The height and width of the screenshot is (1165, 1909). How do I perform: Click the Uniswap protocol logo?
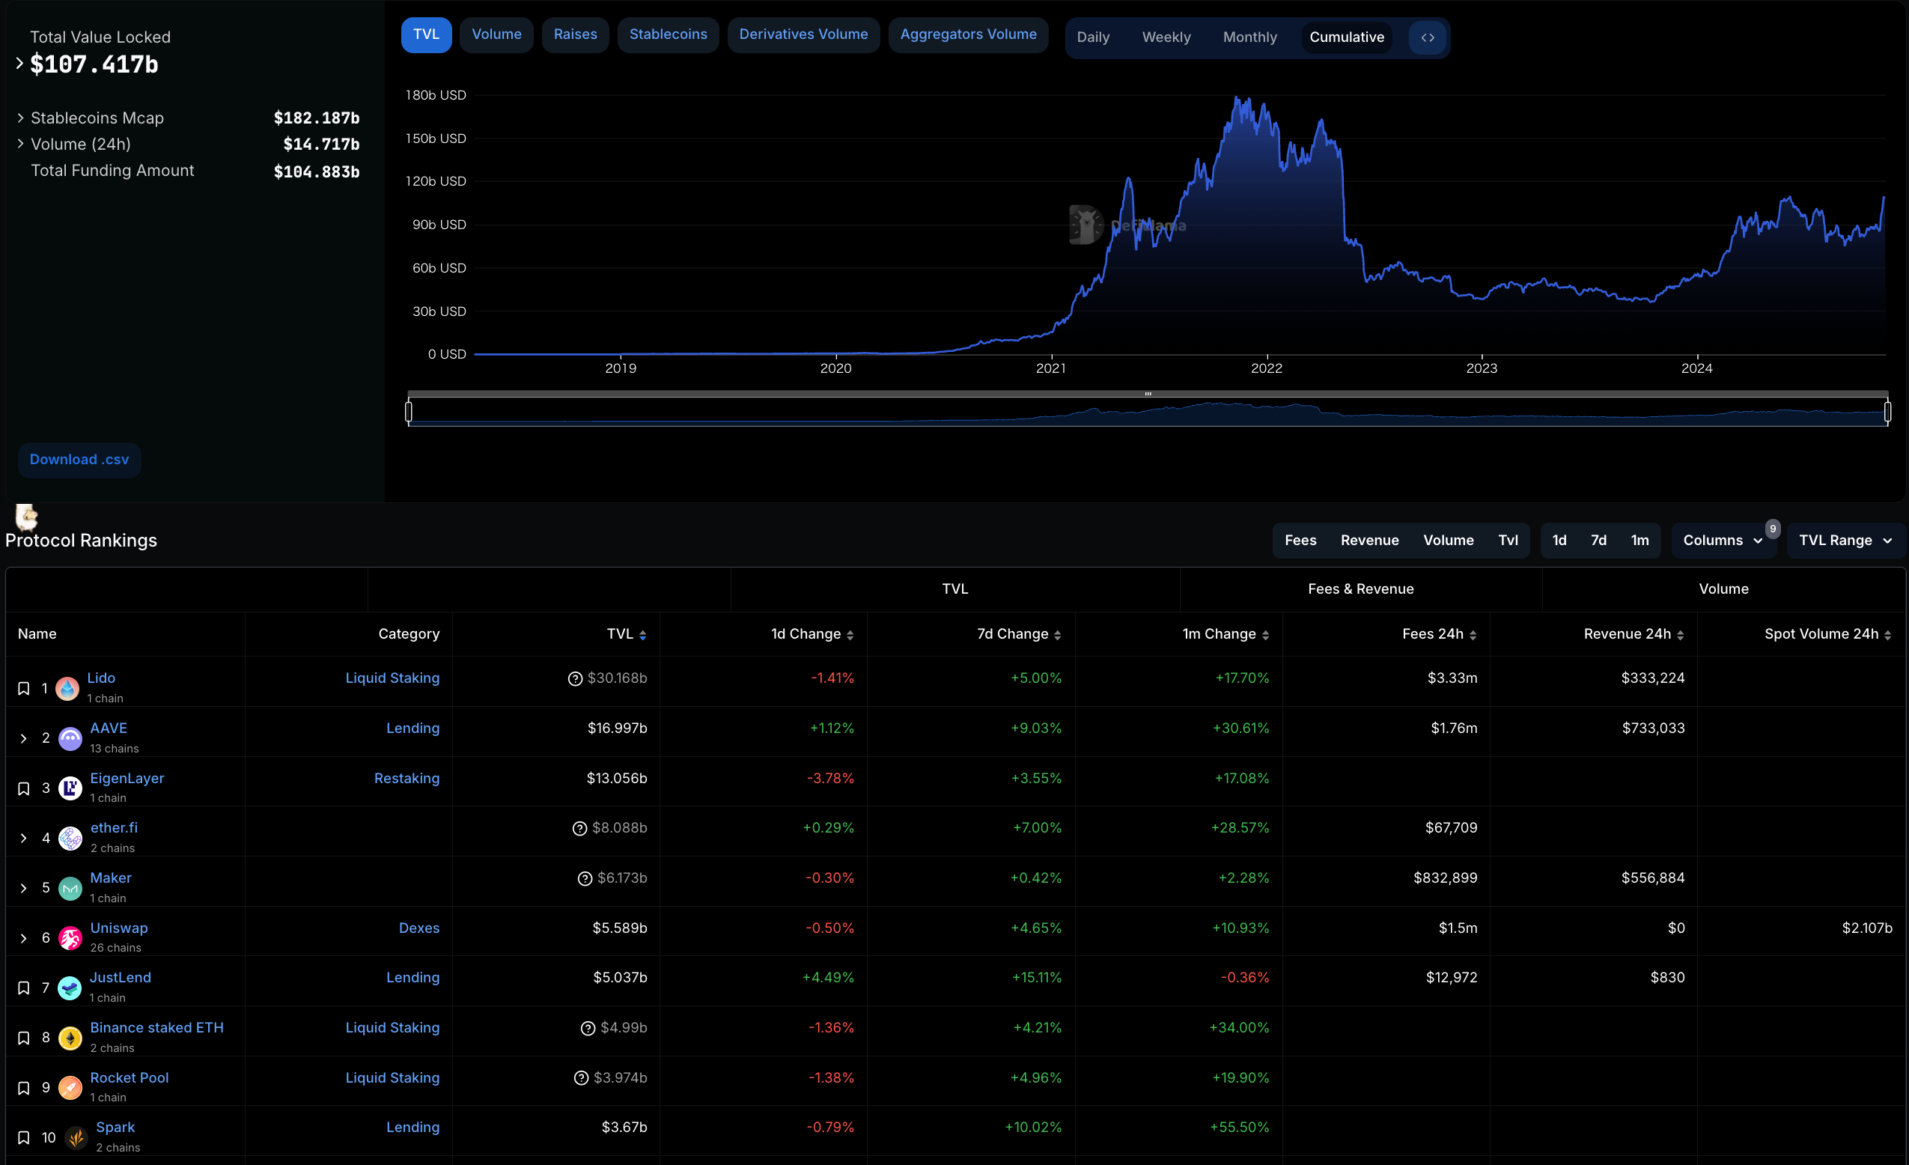click(70, 938)
